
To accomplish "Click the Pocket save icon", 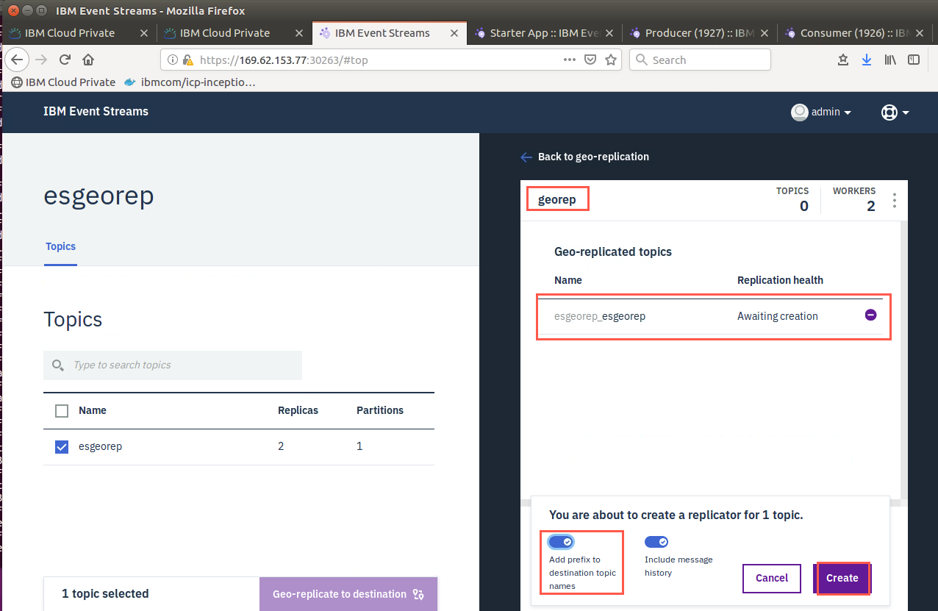I will click(590, 60).
